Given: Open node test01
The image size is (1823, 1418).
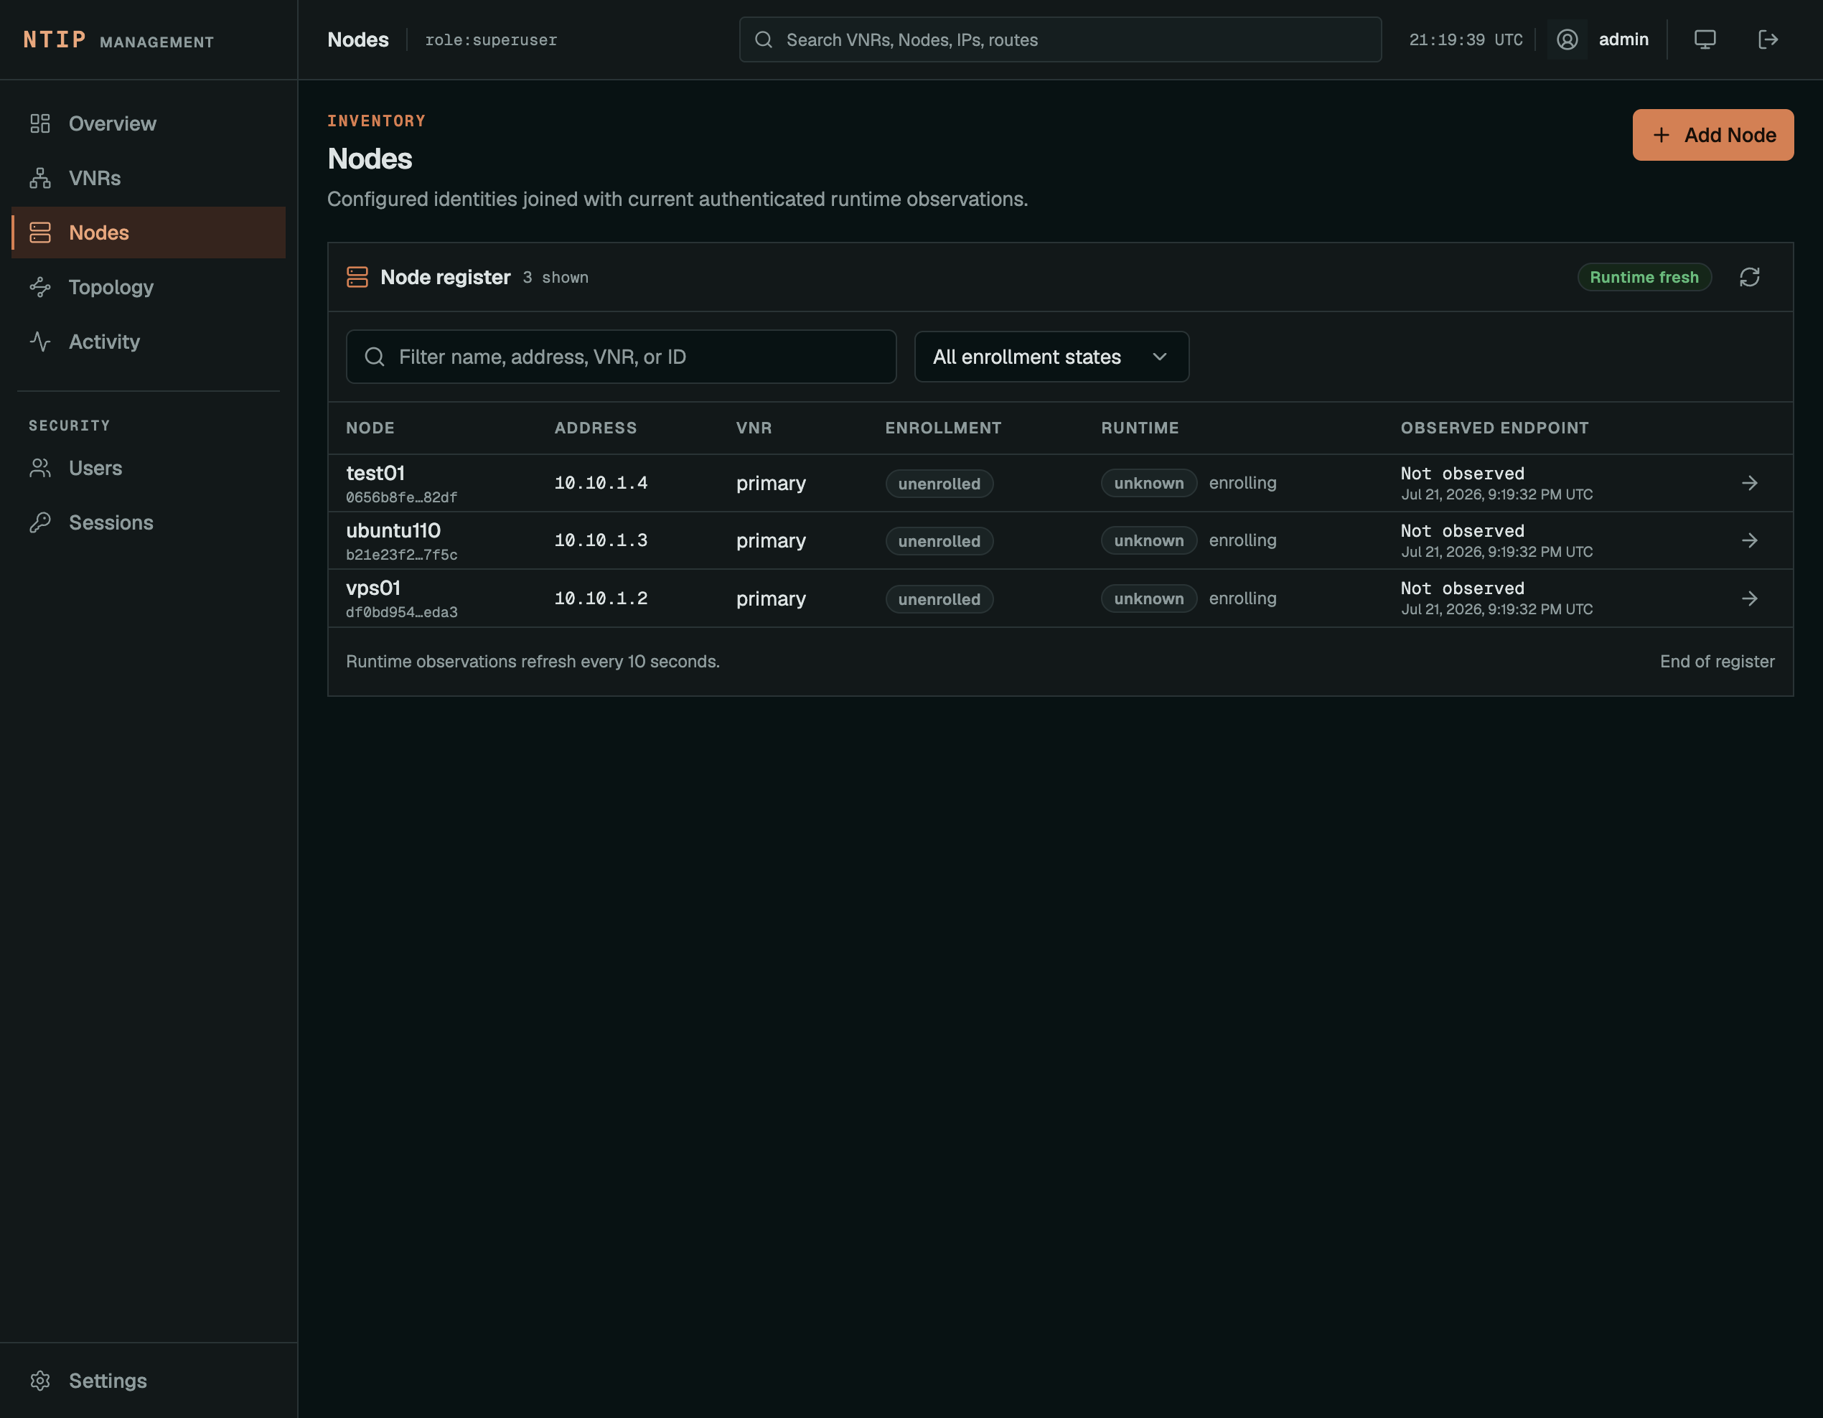Looking at the screenshot, I should 375,472.
